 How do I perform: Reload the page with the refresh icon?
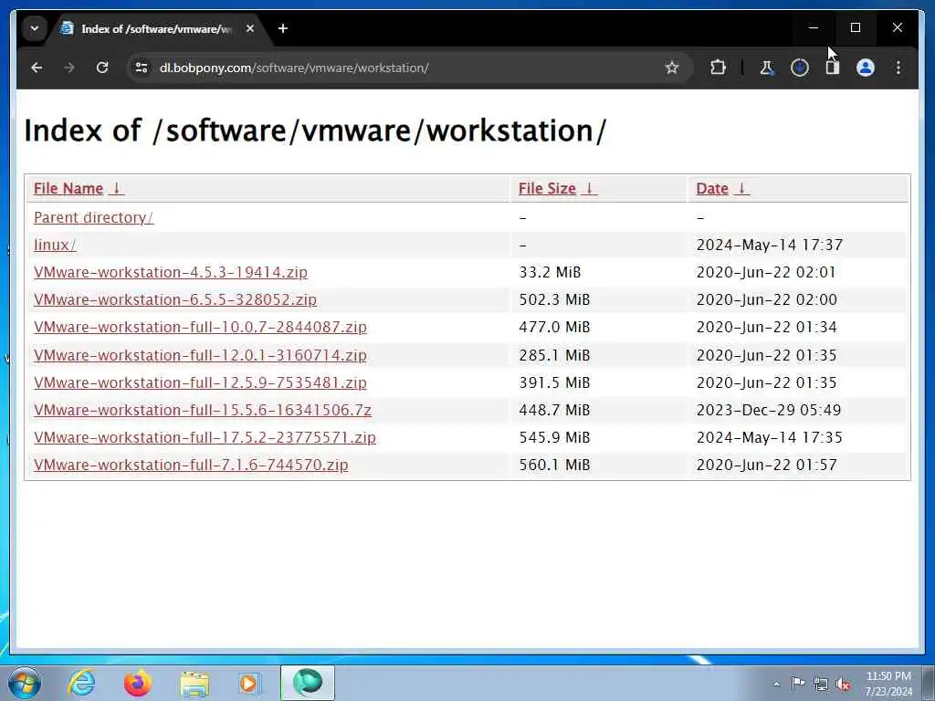tap(102, 68)
